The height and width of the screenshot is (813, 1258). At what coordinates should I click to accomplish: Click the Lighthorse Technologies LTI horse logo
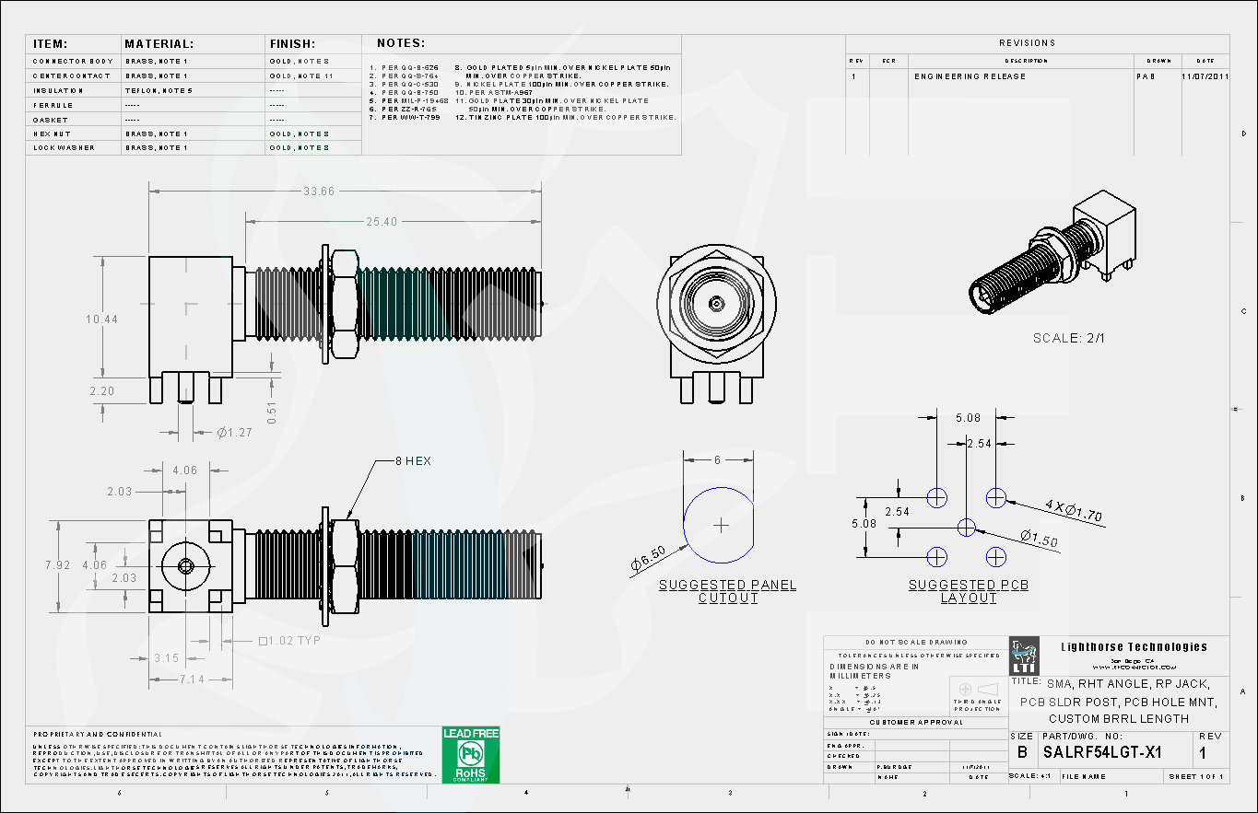tap(1024, 656)
